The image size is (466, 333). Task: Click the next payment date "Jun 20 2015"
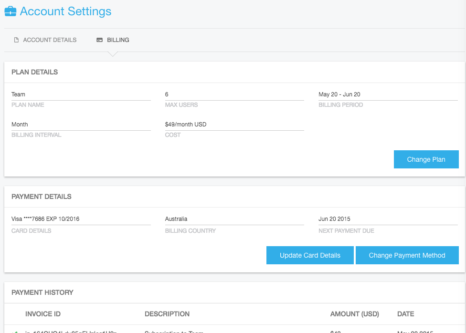point(334,219)
